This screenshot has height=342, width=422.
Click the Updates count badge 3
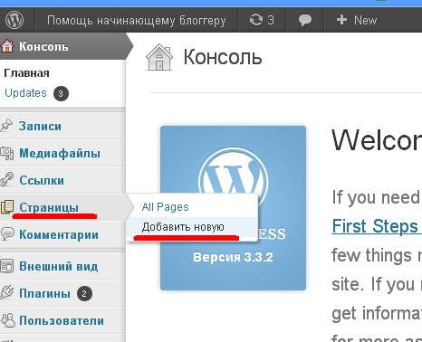pos(61,94)
